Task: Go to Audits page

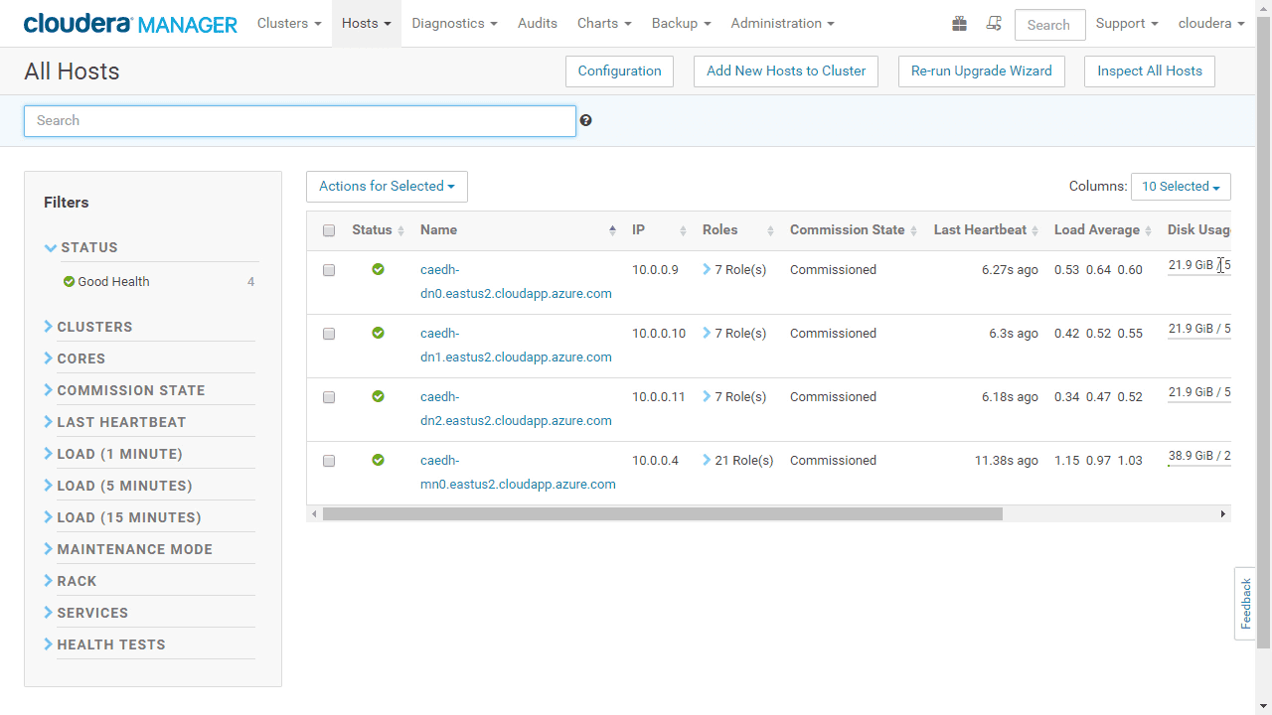Action: tap(538, 23)
